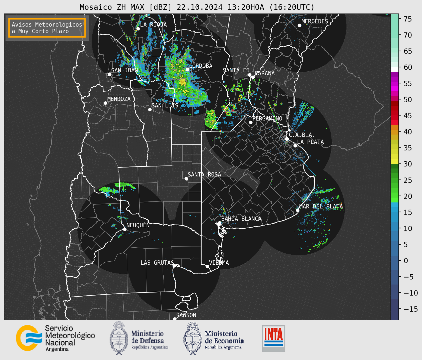Viewport: 422px width, 360px height.
Task: Click the Ministerio de Economía emblem
Action: pyautogui.click(x=192, y=338)
